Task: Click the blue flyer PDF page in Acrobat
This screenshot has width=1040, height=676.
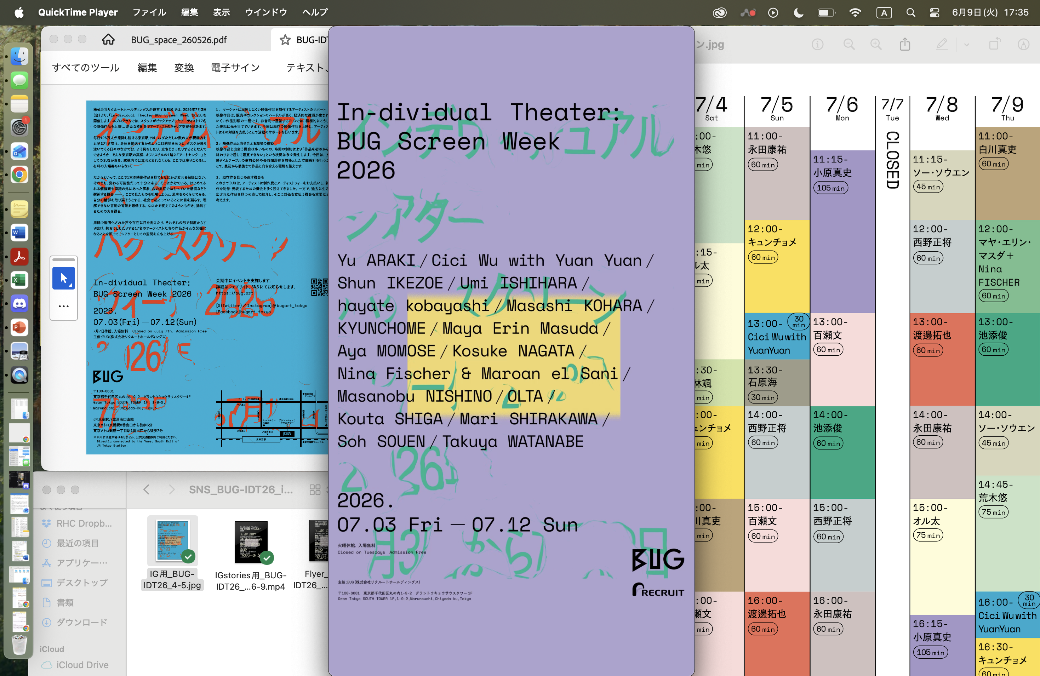Action: [x=207, y=277]
